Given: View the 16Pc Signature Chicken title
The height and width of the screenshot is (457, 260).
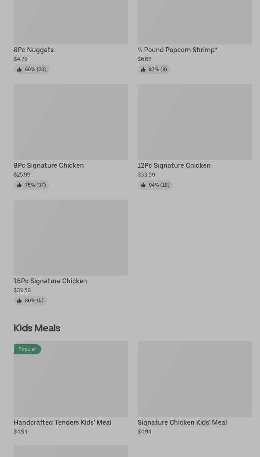Looking at the screenshot, I should pos(50,281).
